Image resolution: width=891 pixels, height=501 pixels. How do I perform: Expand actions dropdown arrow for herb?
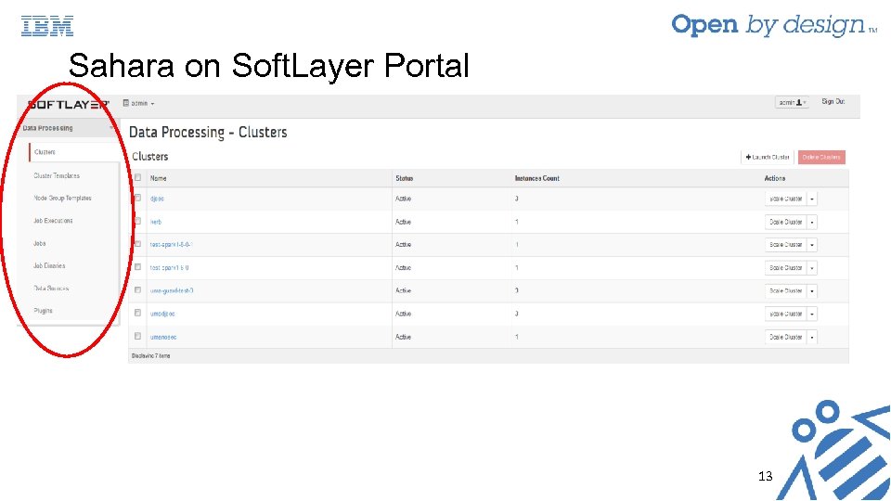coord(812,222)
